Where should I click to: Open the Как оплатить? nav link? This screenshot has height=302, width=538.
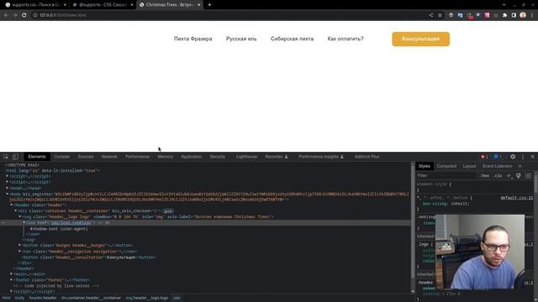(x=345, y=39)
